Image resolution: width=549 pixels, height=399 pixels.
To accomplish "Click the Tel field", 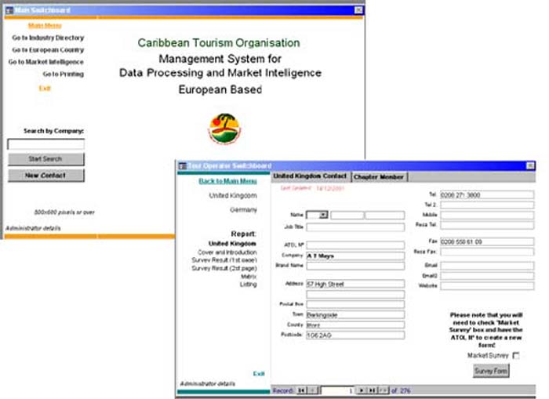I will (x=487, y=194).
